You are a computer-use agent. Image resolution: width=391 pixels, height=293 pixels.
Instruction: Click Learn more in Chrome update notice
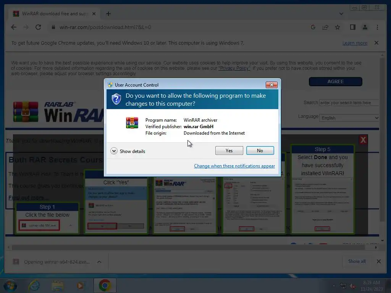(355, 43)
